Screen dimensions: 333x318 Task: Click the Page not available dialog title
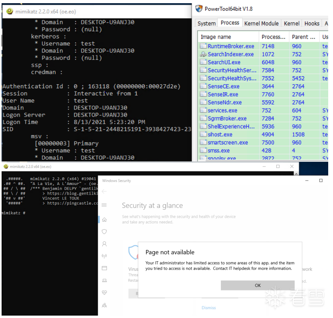coord(170,252)
